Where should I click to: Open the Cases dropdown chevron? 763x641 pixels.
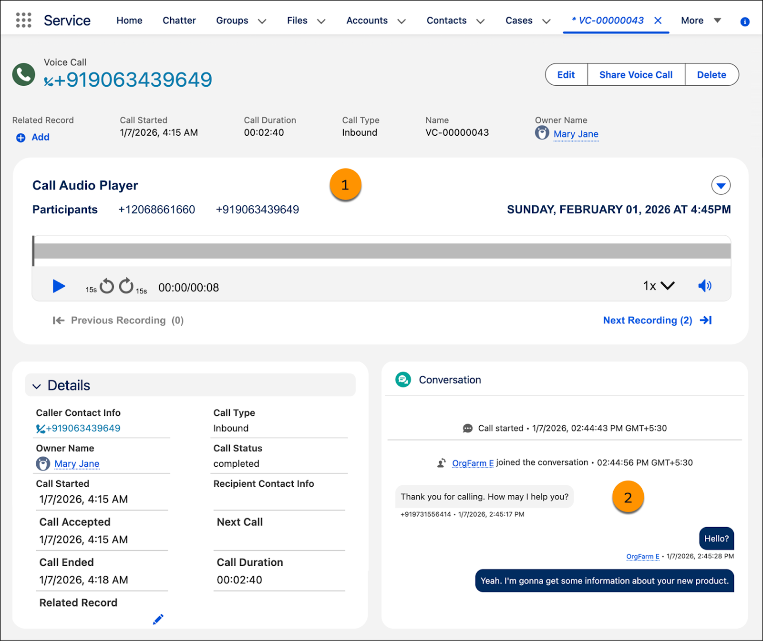coord(546,21)
